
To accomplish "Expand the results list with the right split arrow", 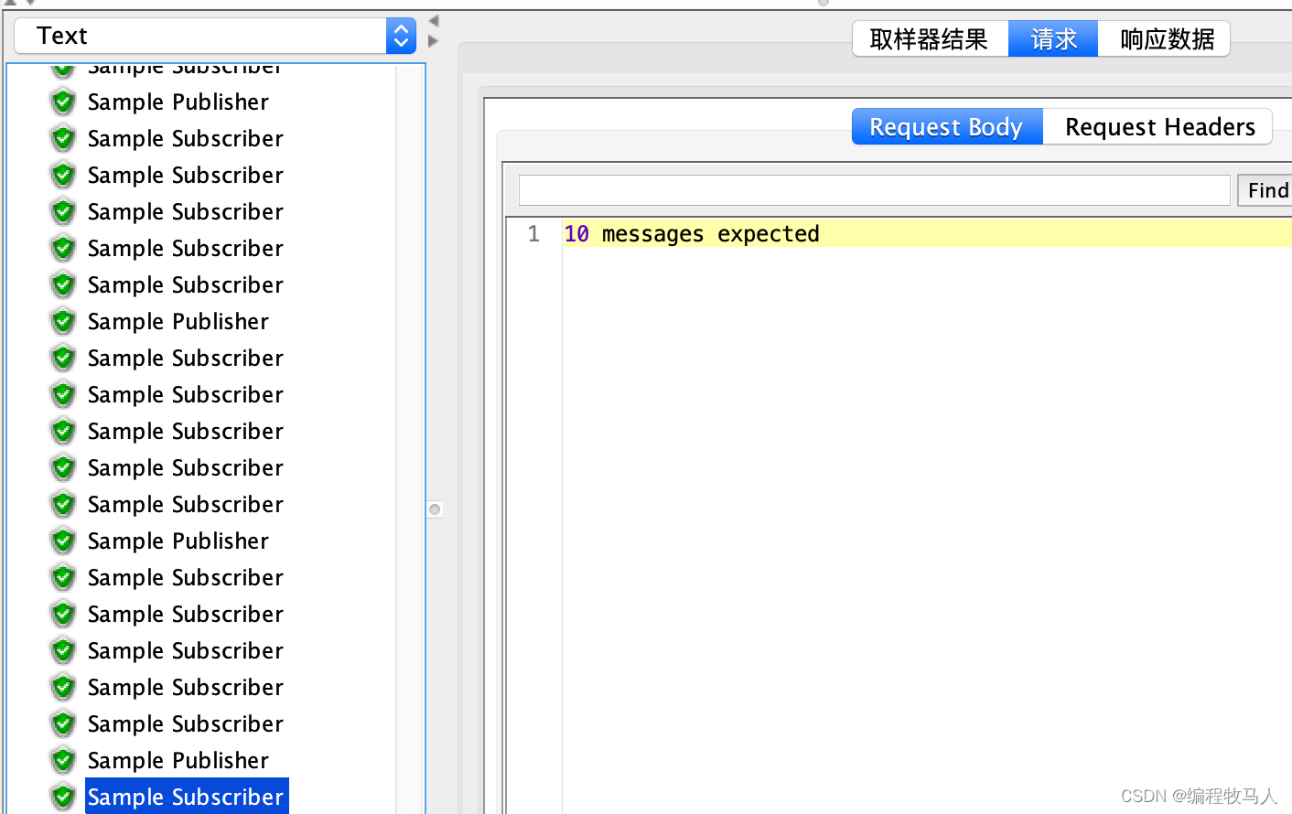I will [x=434, y=40].
